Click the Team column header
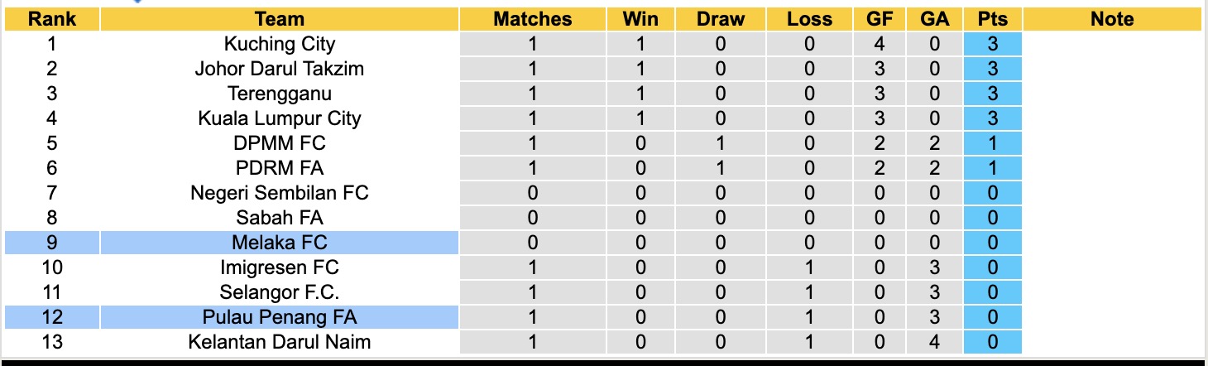The width and height of the screenshot is (1208, 366). tap(280, 19)
